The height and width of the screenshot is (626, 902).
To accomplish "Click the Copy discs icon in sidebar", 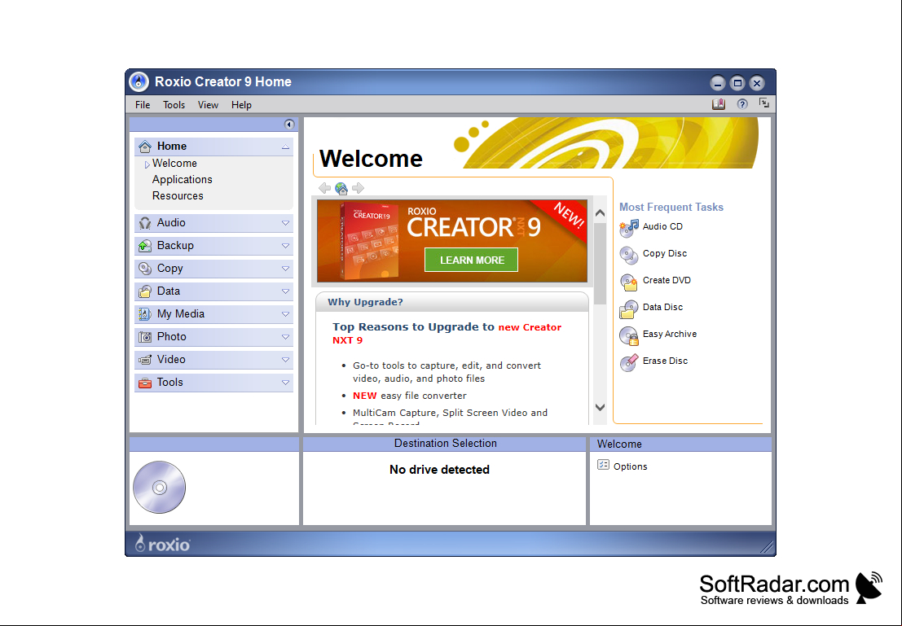I will click(145, 269).
